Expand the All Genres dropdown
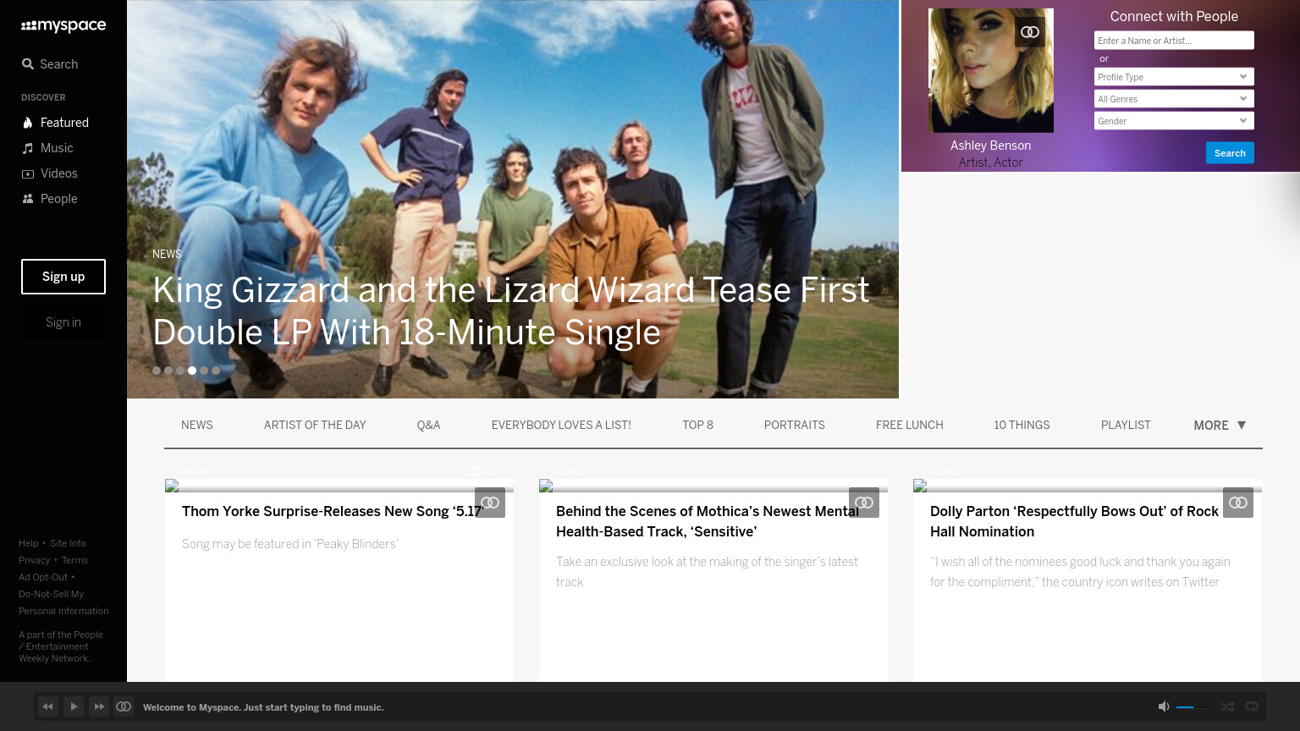 click(x=1174, y=99)
